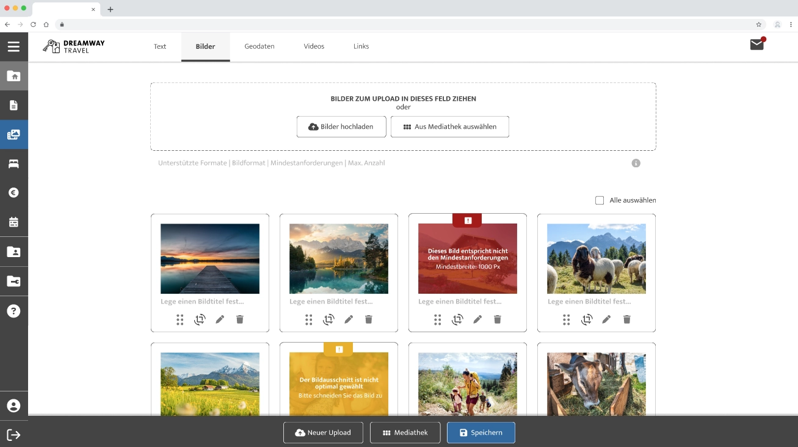Check the 'Alle auswählen' checkbox
Image resolution: width=798 pixels, height=447 pixels.
point(600,200)
